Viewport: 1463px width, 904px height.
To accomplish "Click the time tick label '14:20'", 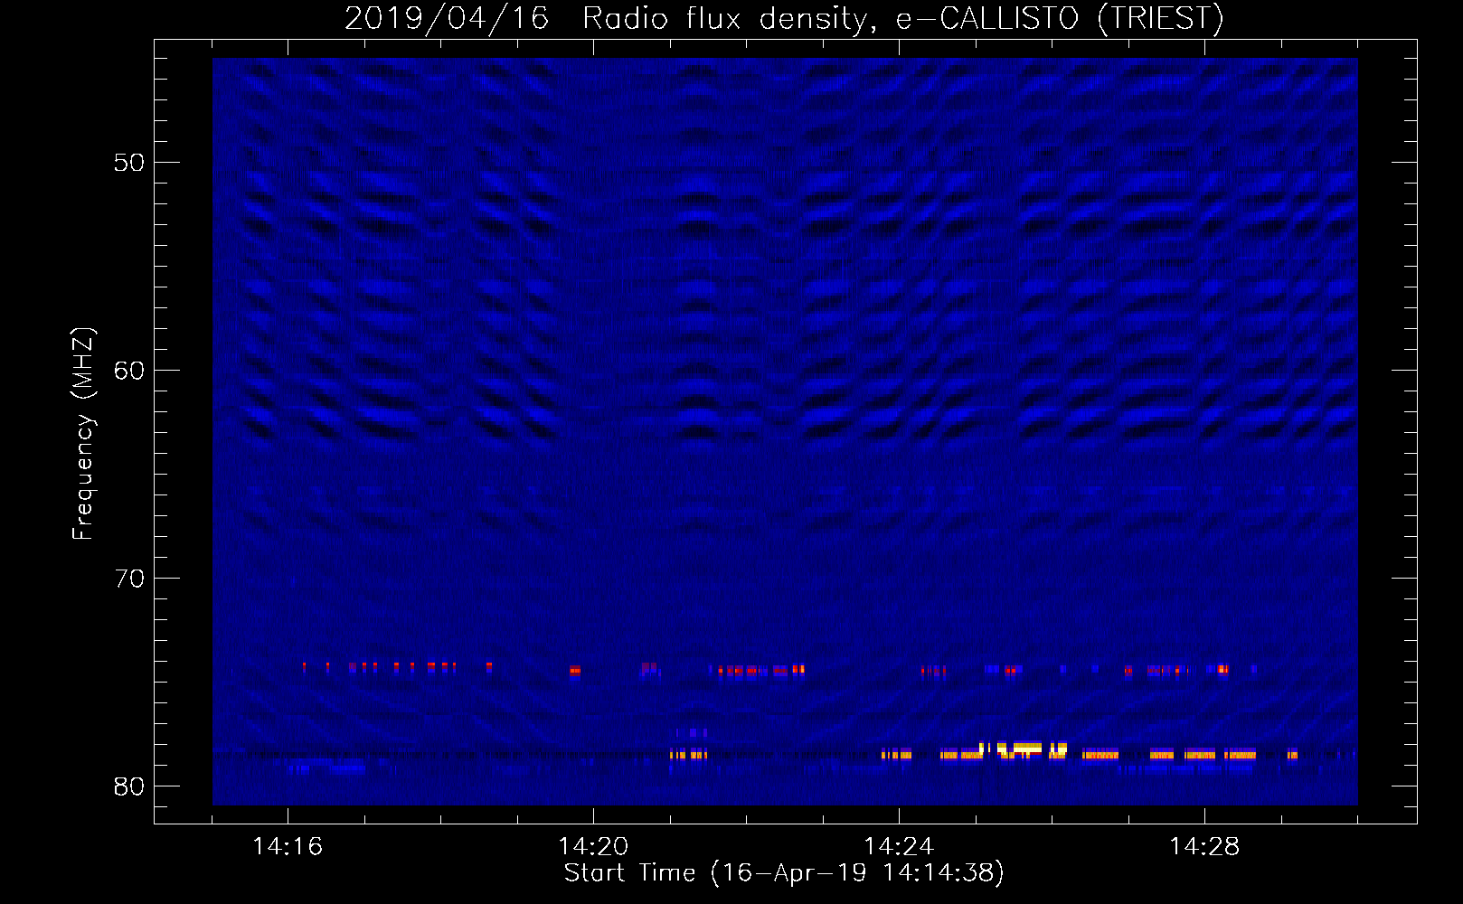I will tap(593, 847).
